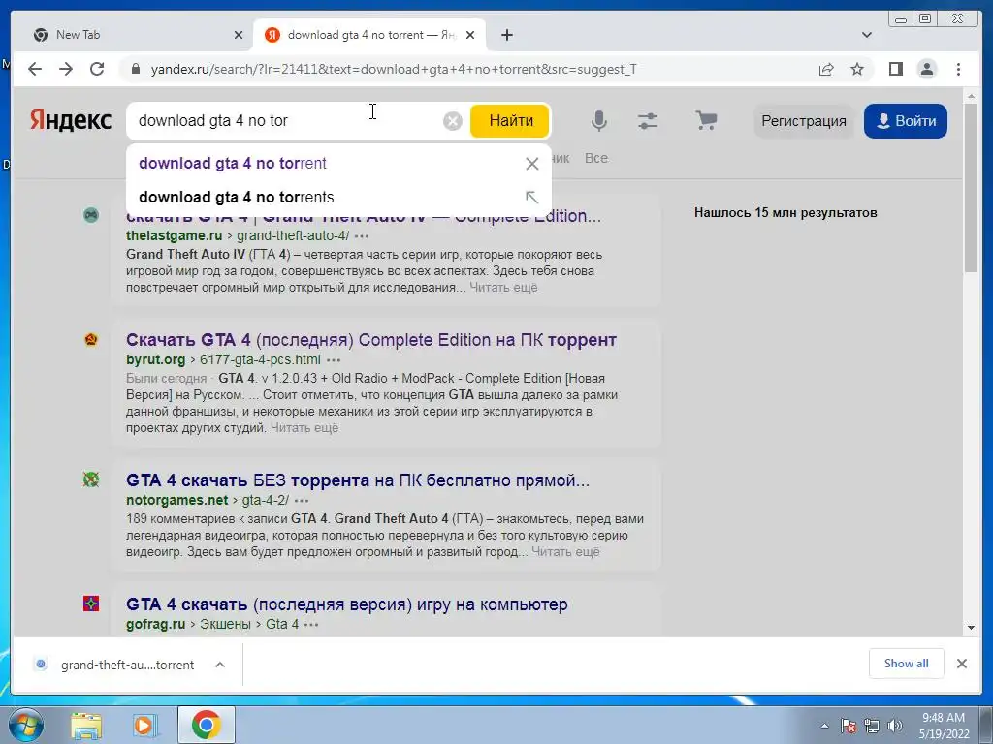The height and width of the screenshot is (744, 993).
Task: Click the Найти search button
Action: [510, 121]
